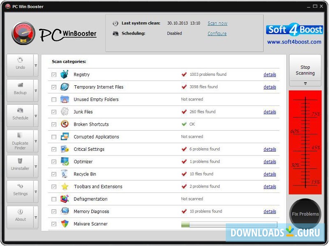Toggle the Broken Shortcuts checkbox

(54, 124)
